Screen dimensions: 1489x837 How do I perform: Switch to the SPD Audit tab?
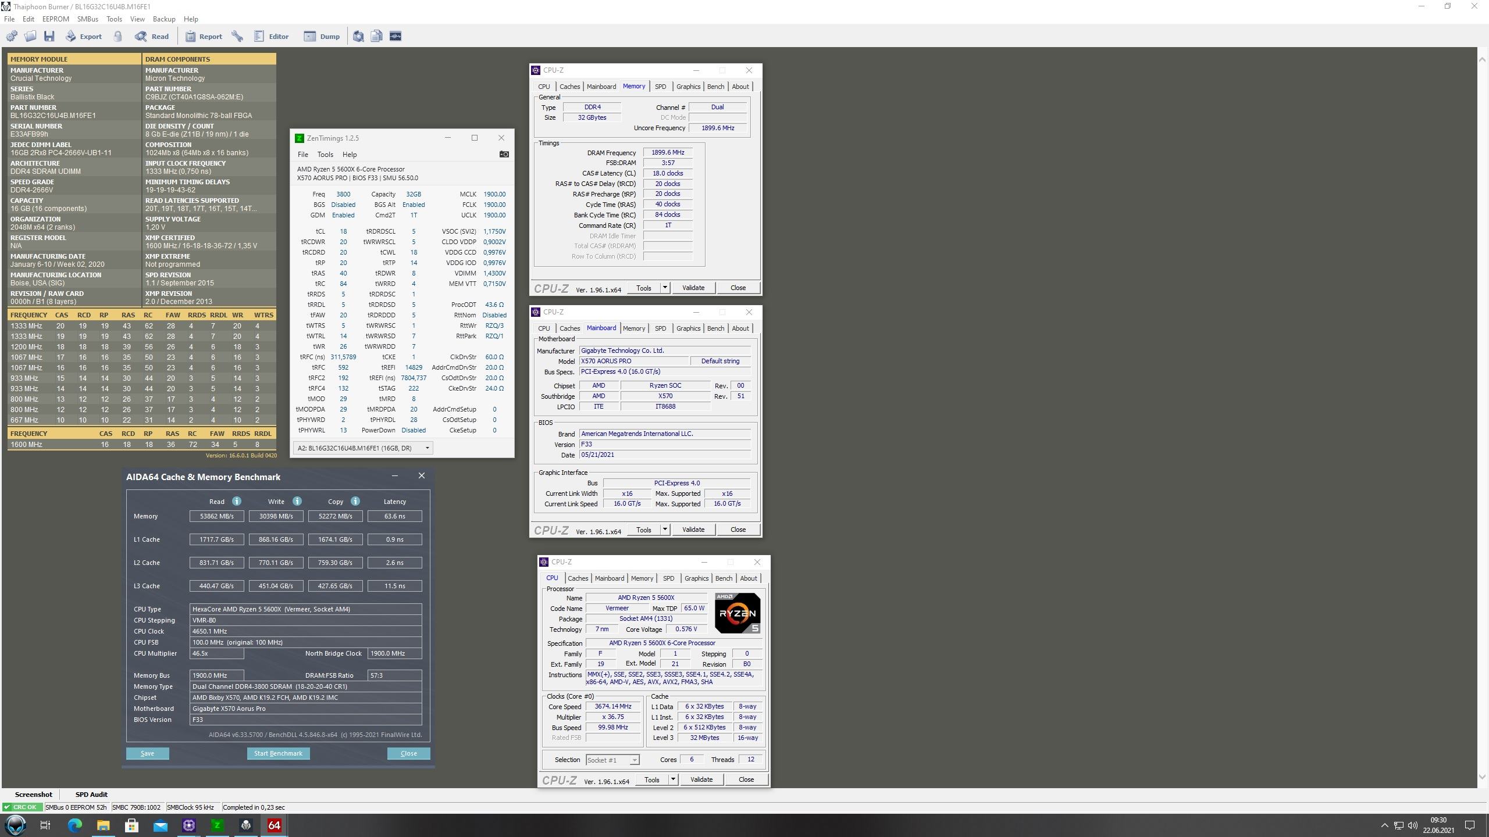[91, 795]
